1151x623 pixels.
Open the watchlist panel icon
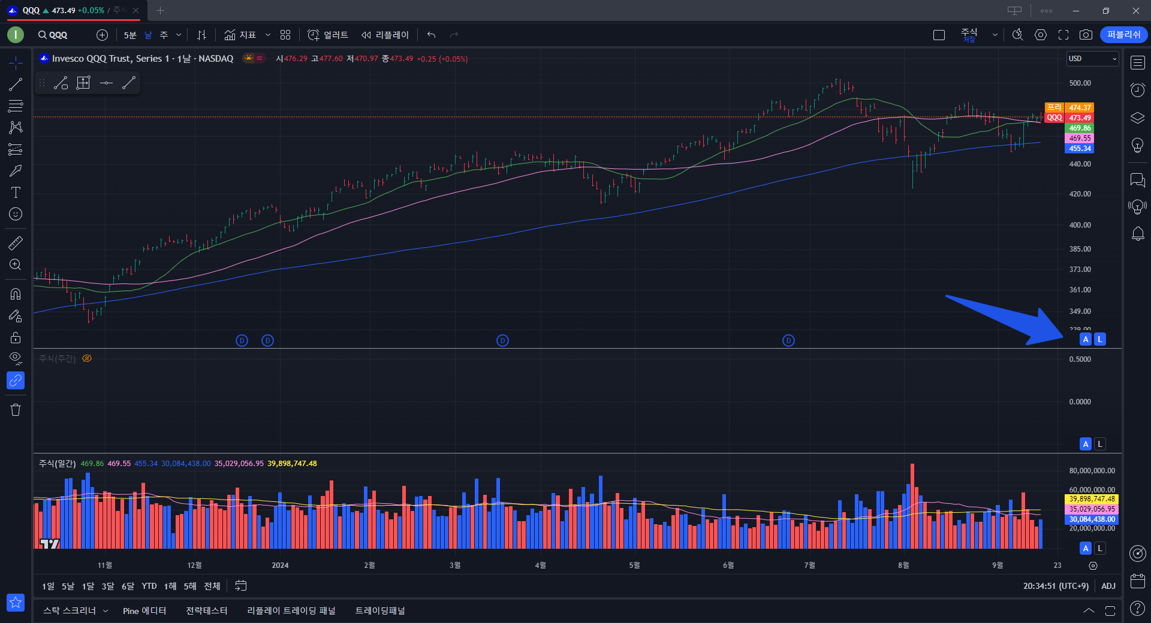pyautogui.click(x=1138, y=62)
